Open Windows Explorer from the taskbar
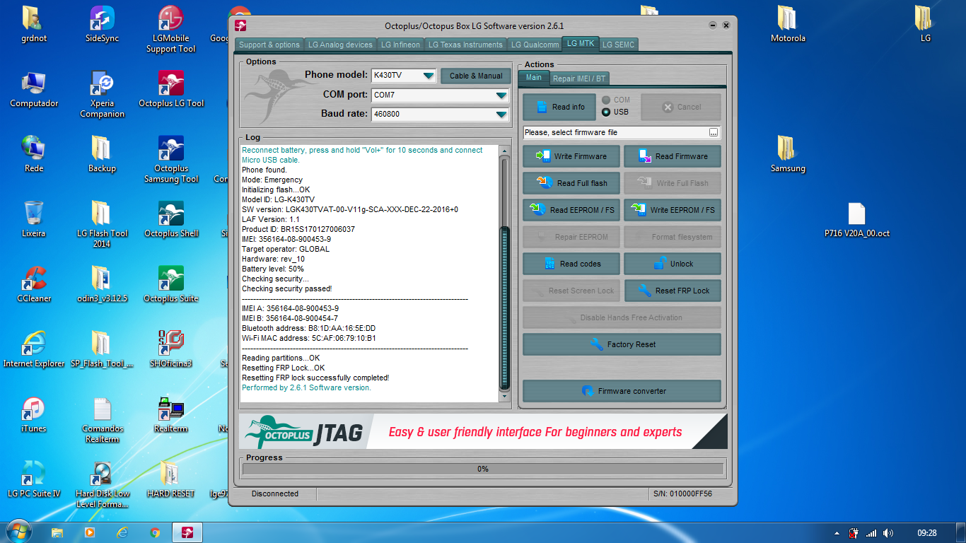The height and width of the screenshot is (543, 966). click(57, 532)
